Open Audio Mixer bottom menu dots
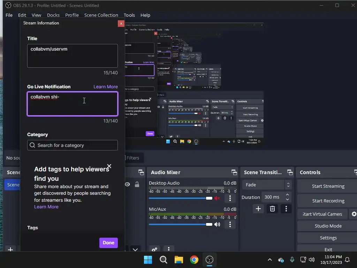 point(169,249)
